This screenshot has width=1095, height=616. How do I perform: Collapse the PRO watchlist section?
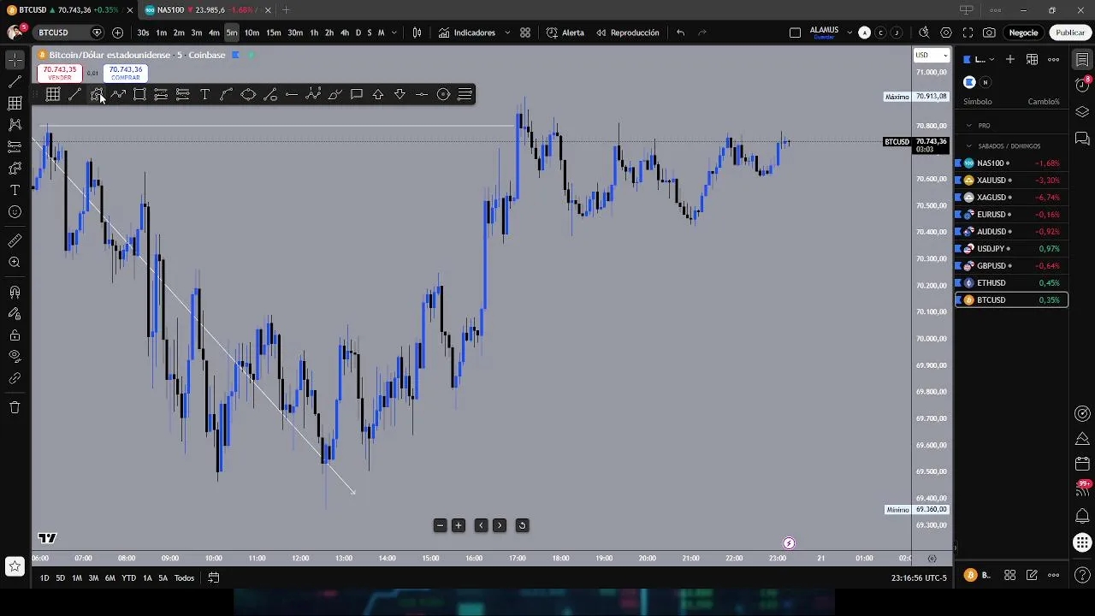pyautogui.click(x=968, y=126)
